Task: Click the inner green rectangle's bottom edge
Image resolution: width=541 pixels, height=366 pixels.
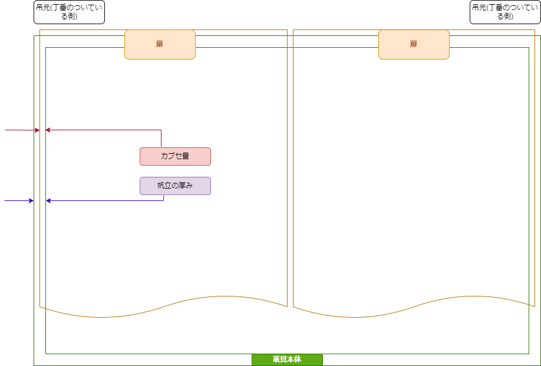Action: tap(147, 354)
